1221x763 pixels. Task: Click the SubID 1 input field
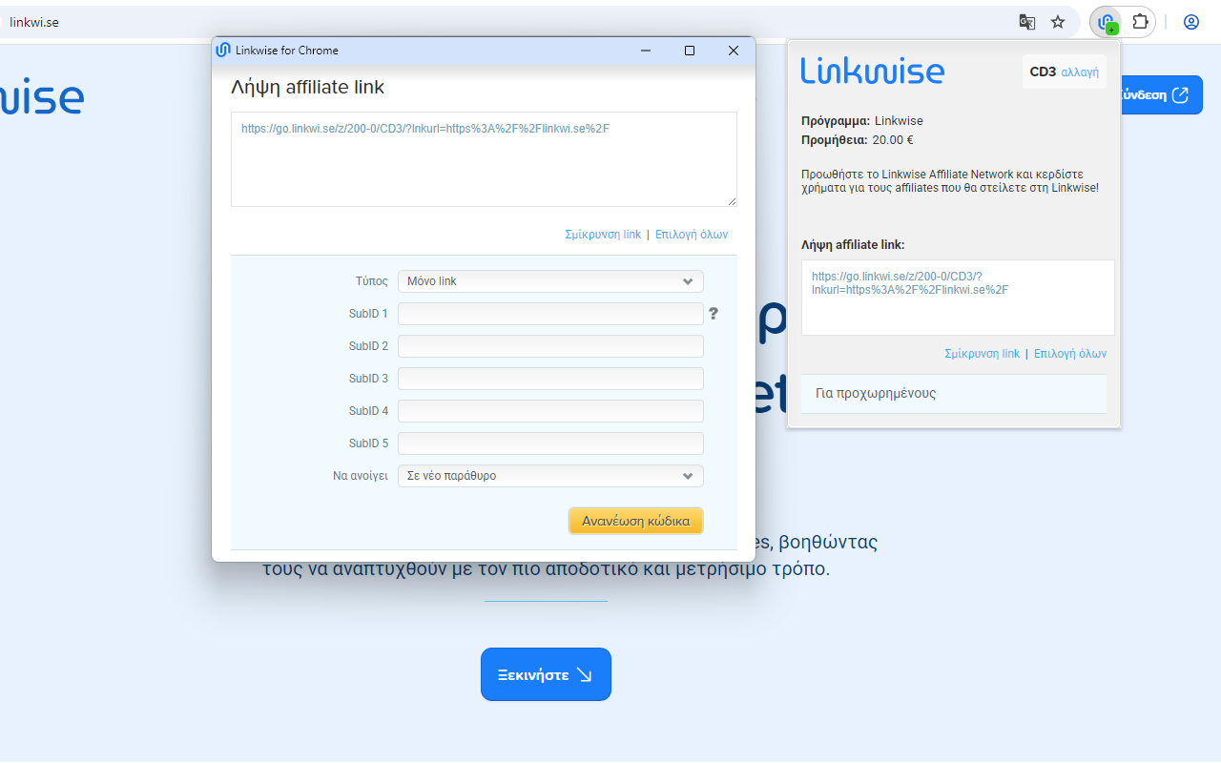(550, 314)
